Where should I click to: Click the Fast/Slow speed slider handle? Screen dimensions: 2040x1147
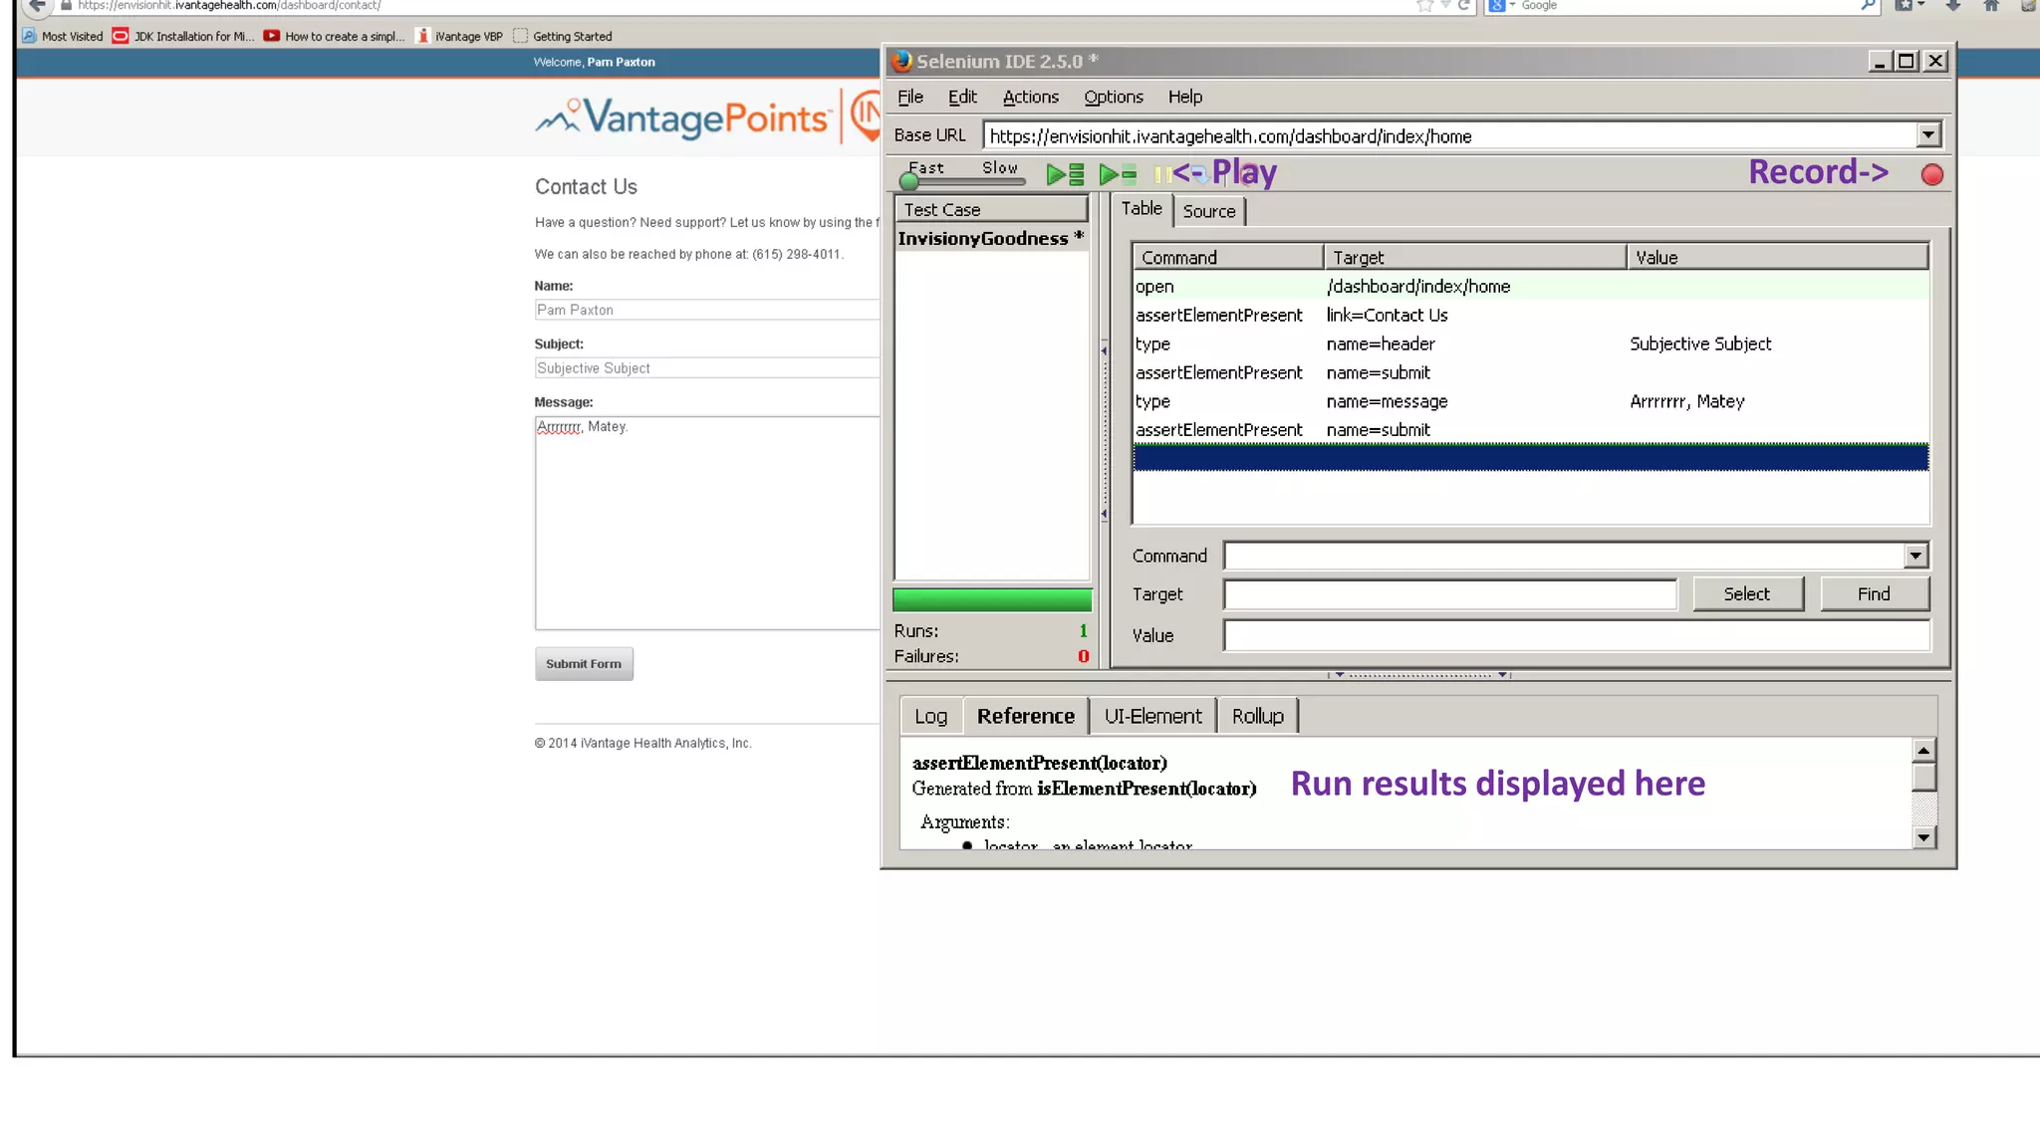click(908, 181)
